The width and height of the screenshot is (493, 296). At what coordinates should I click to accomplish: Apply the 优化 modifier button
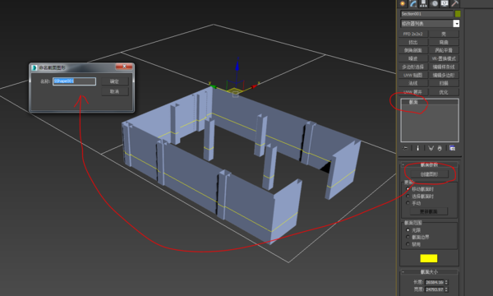point(444,92)
